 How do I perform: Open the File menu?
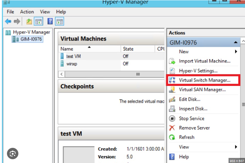tap(10, 12)
